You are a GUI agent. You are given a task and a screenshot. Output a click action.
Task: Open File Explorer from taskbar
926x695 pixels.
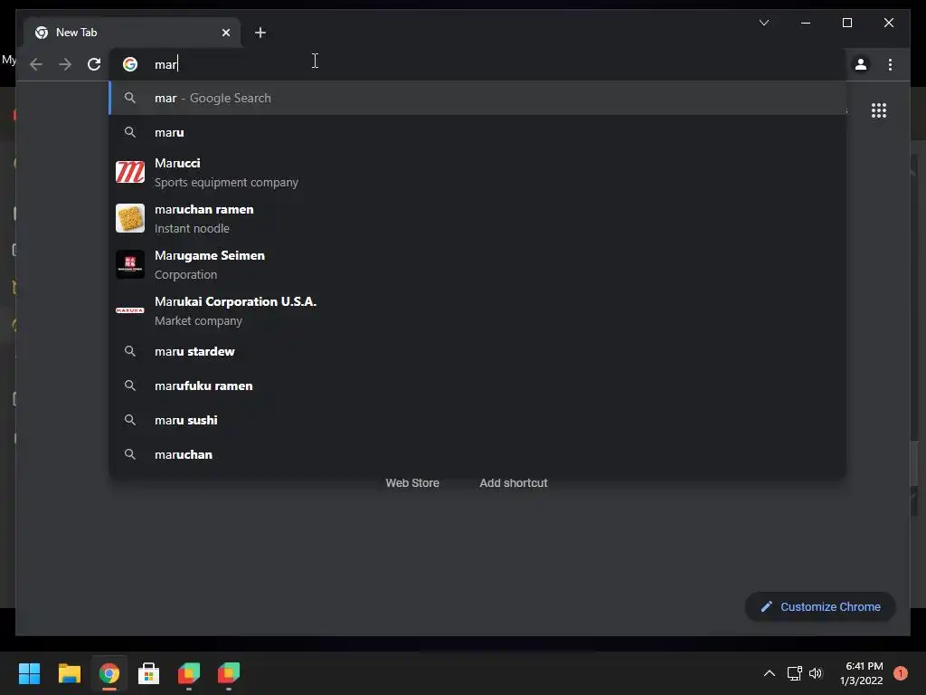coord(69,673)
